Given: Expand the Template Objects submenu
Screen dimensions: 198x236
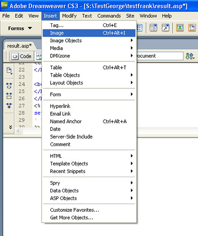Looking at the screenshot, I should point(89,163).
